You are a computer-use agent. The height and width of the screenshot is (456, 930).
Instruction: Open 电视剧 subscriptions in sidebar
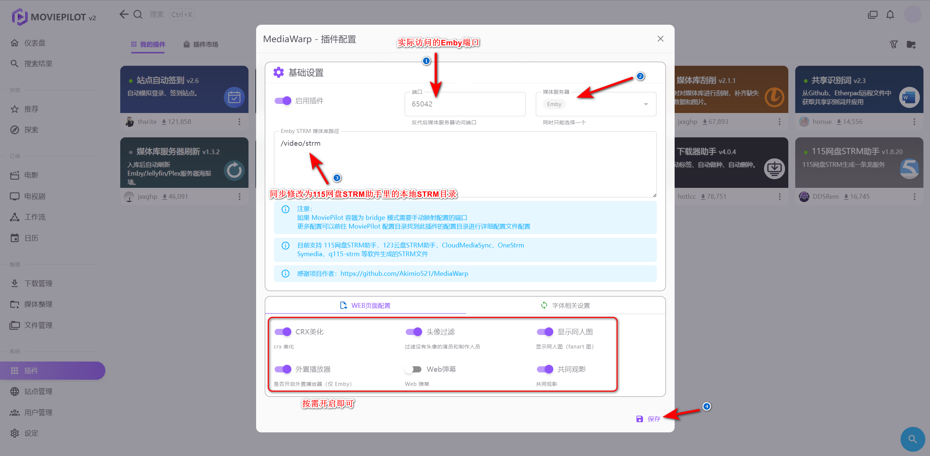53,196
